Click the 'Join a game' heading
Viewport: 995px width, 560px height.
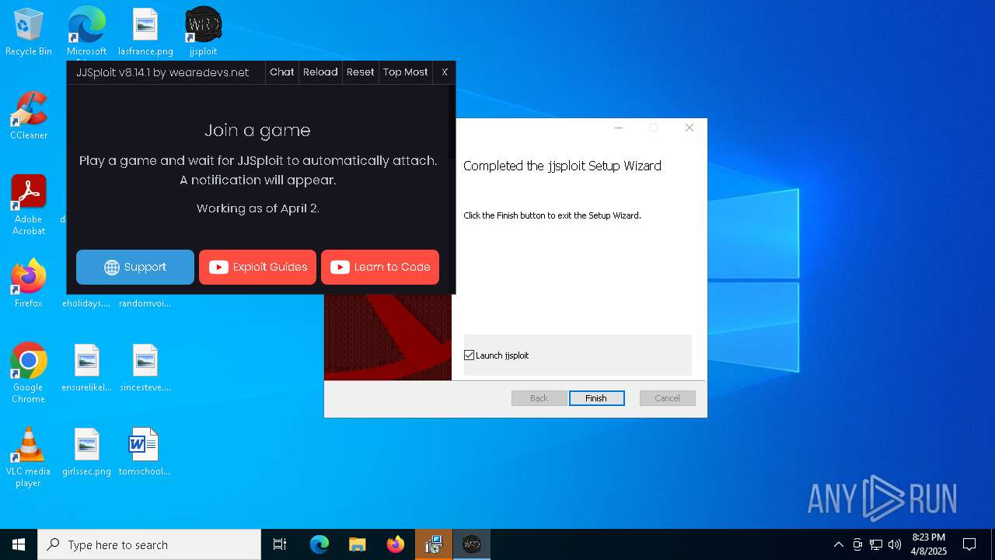[257, 131]
